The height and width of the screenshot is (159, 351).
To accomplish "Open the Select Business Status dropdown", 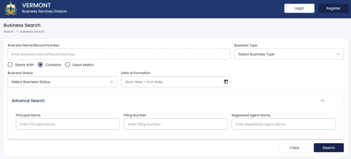I will [62, 82].
